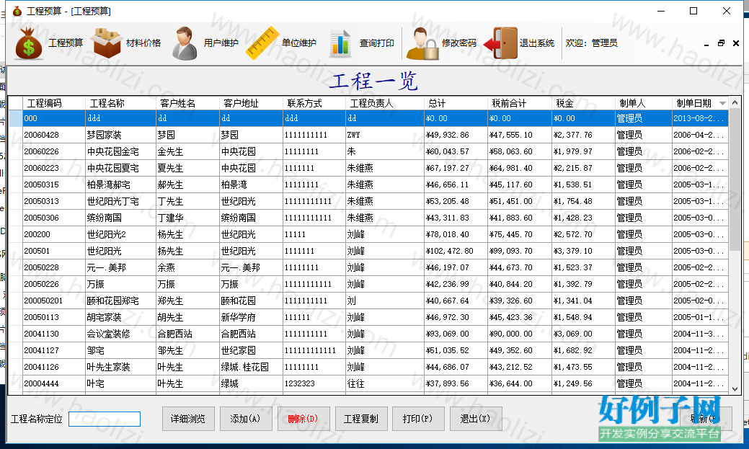Click 打印(P) button
This screenshot has height=449, width=749.
click(x=418, y=419)
